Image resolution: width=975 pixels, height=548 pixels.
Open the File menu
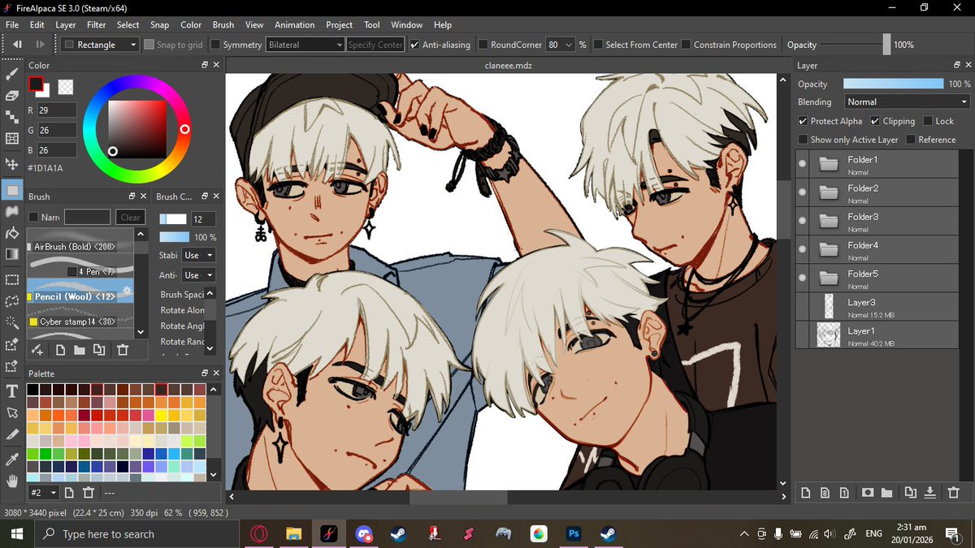12,25
